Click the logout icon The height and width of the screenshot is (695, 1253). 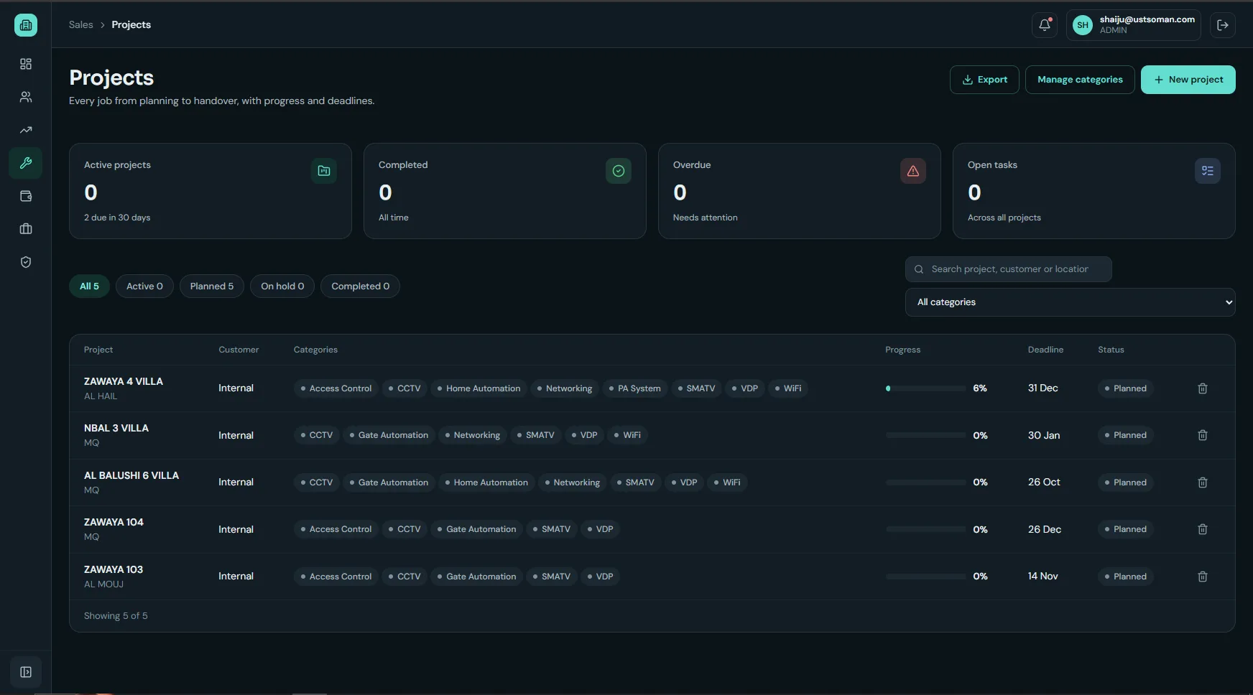1223,25
